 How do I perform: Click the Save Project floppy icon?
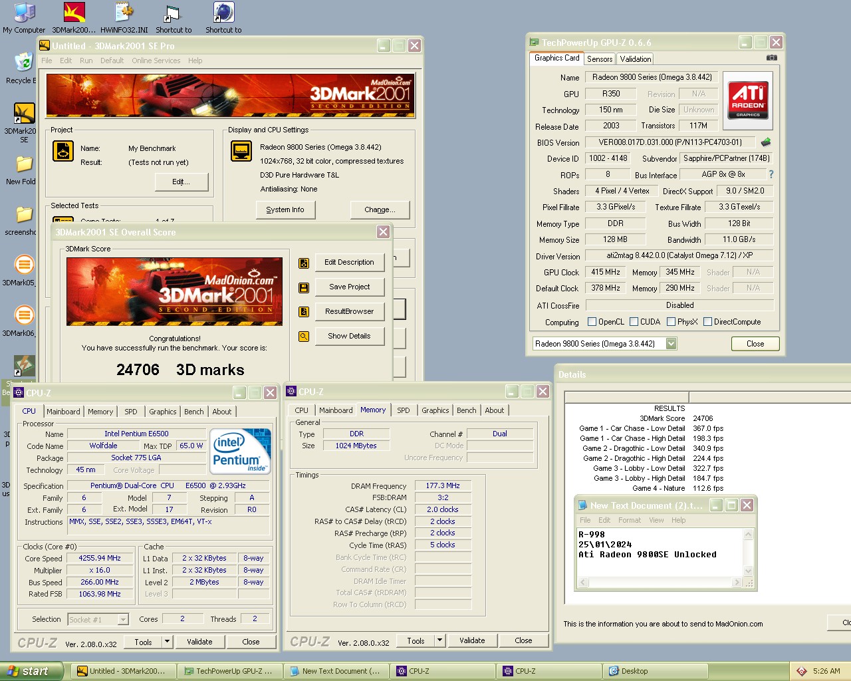[304, 287]
